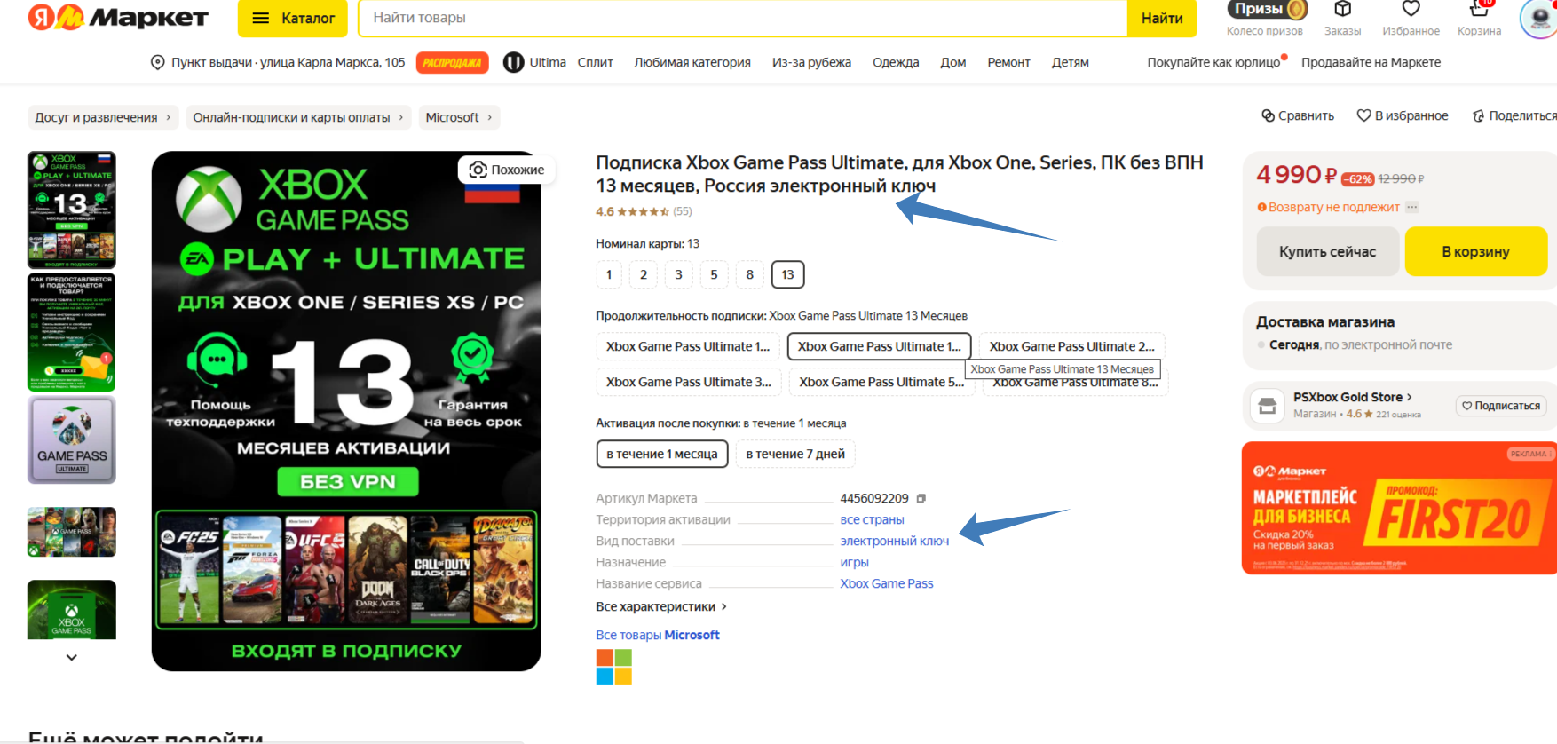The image size is (1557, 744).
Task: Open the Корзина cart icon
Action: [x=1479, y=18]
